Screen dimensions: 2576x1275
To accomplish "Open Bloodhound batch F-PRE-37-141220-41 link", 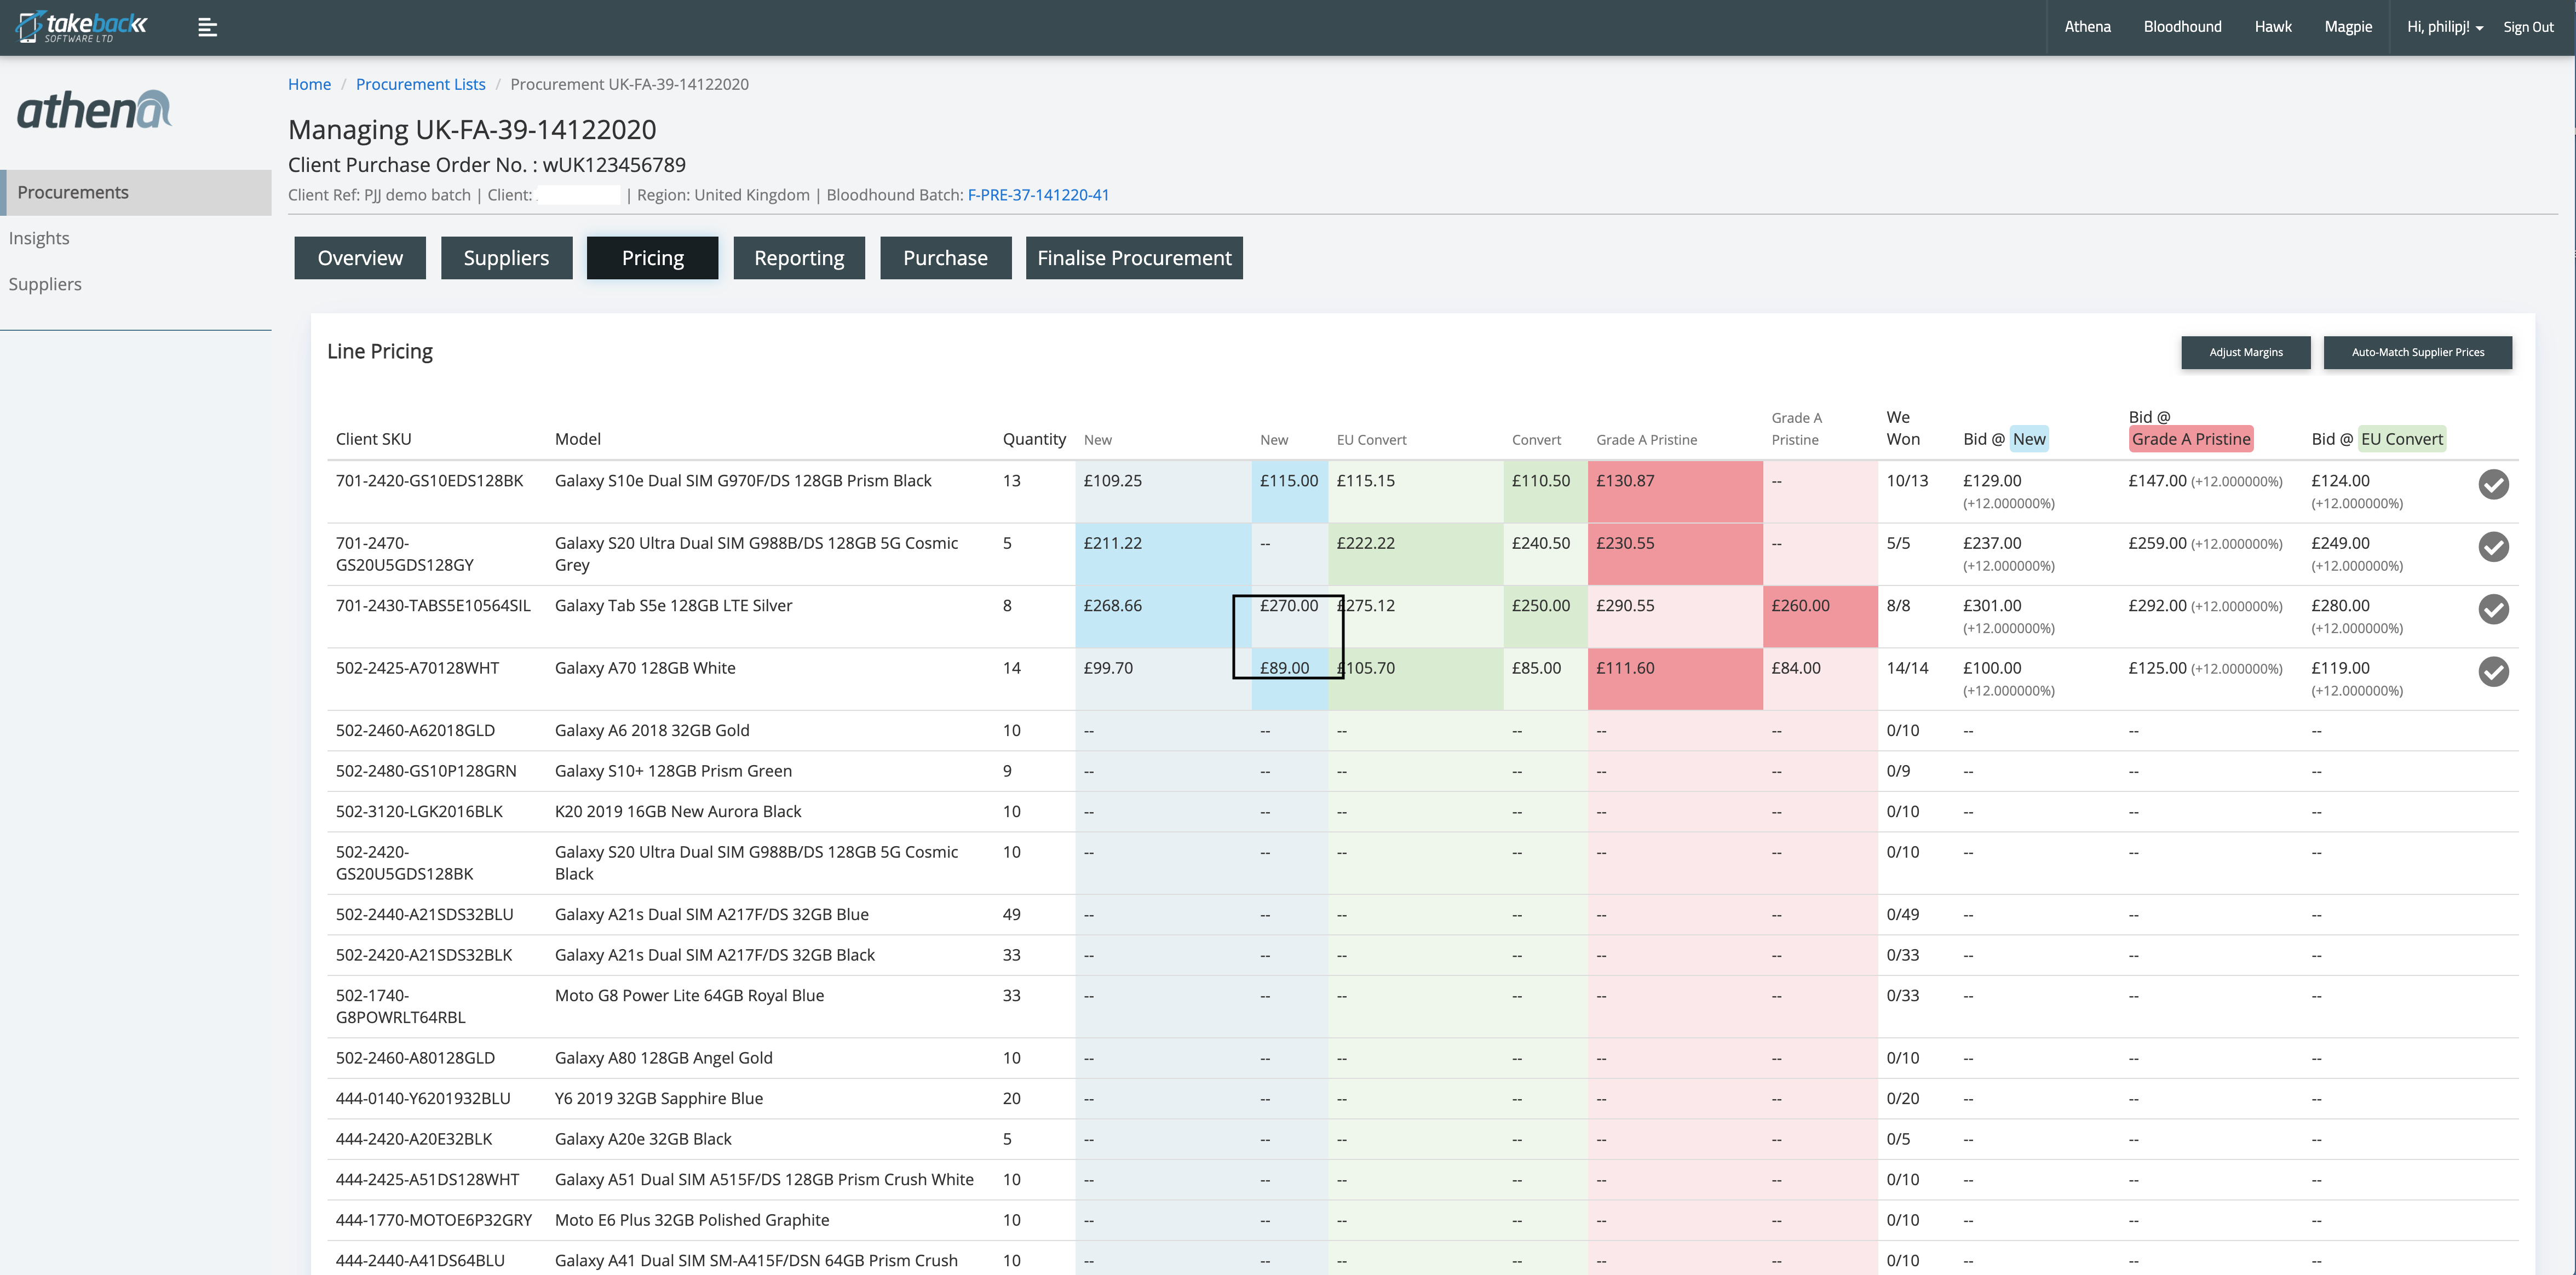I will [x=1038, y=195].
